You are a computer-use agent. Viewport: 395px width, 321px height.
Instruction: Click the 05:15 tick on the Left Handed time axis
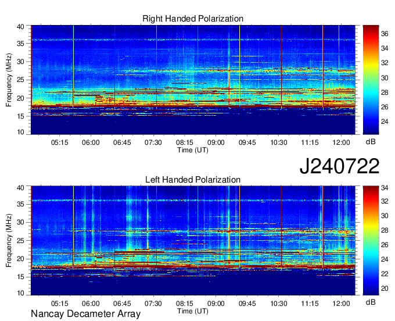click(59, 304)
